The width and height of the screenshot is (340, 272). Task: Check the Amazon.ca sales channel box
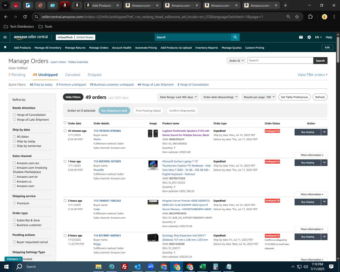click(x=14, y=181)
